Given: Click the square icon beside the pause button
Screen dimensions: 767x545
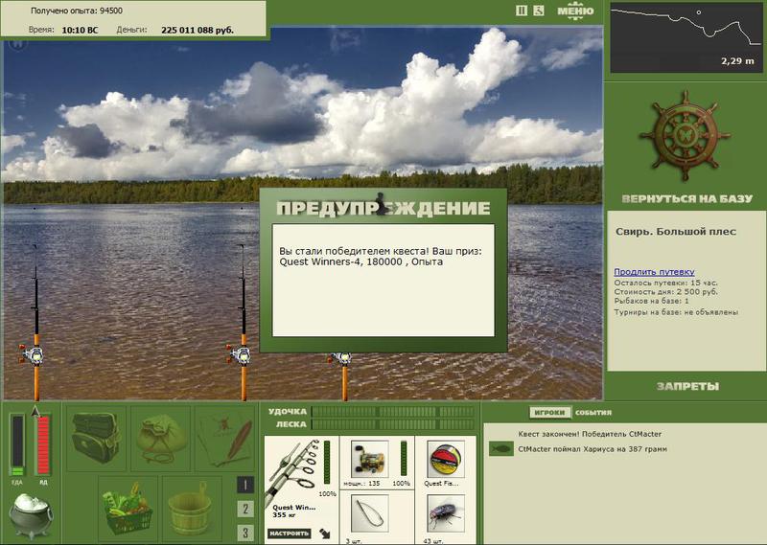Looking at the screenshot, I should [x=539, y=11].
